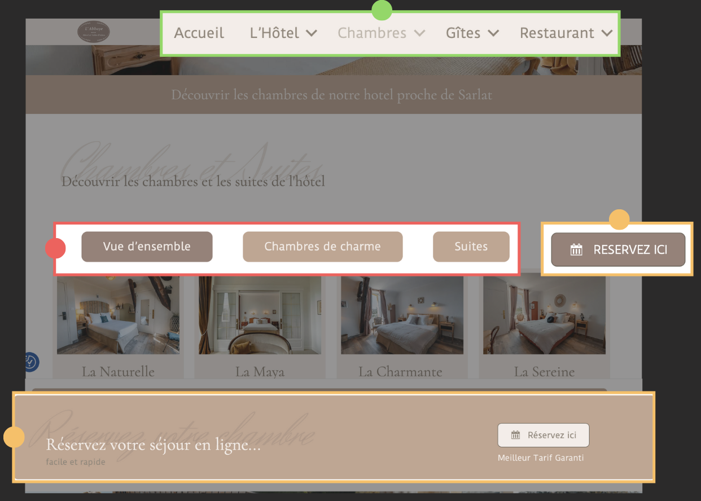Image resolution: width=701 pixels, height=501 pixels.
Task: Click the L'Abbaye hotel logo
Action: point(94,32)
